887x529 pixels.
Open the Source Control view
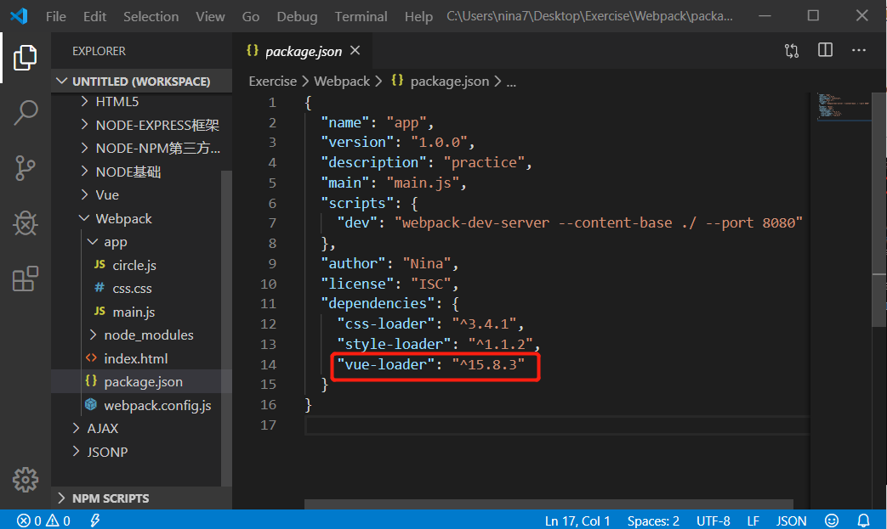(25, 167)
